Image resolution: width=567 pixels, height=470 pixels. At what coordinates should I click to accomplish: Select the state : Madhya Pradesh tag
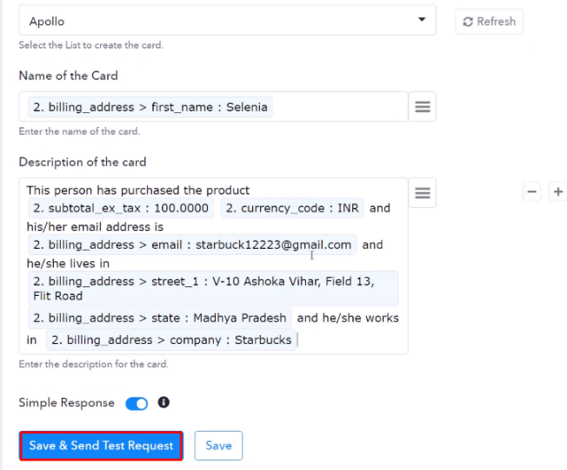click(x=160, y=319)
